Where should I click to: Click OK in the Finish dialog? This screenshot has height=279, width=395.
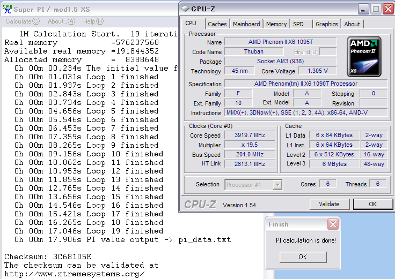[303, 257]
